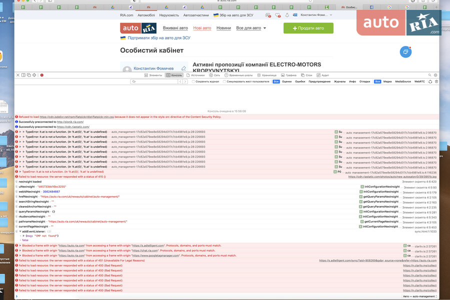450x300 pixels.
Task: Click the edit pencil next to Константин Фомичев
Action: [x=183, y=68]
